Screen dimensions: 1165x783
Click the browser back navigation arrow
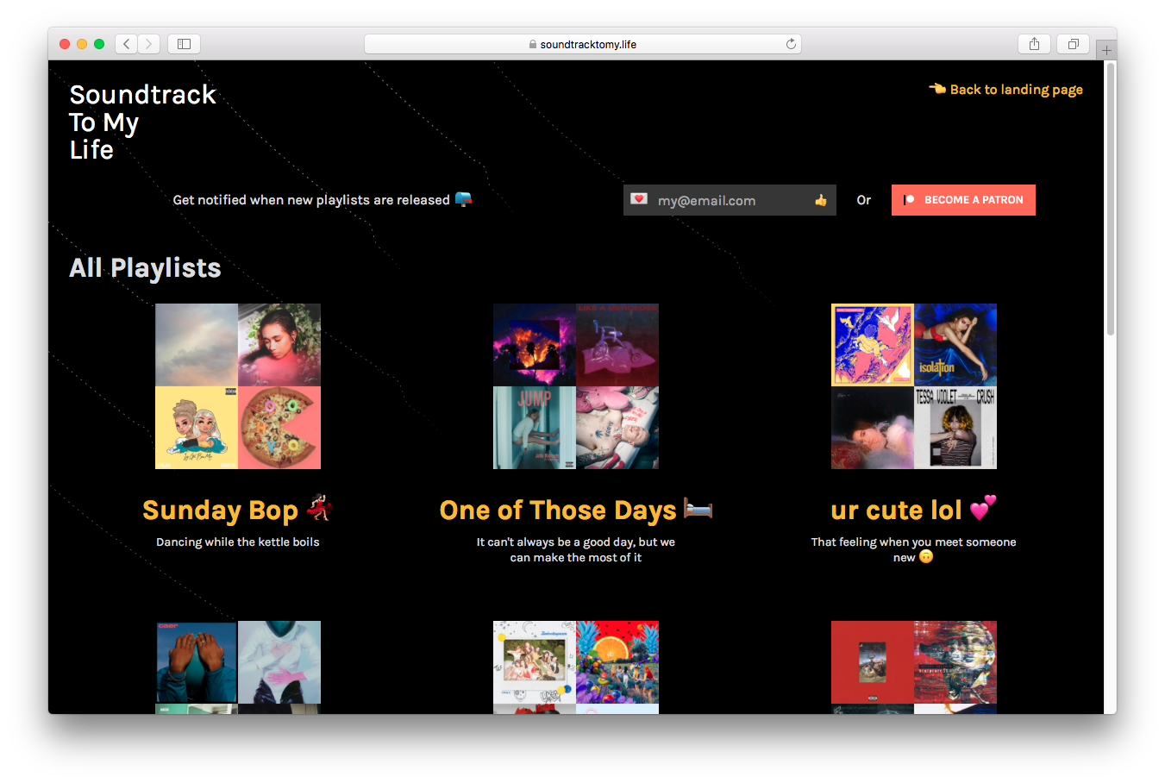(126, 44)
